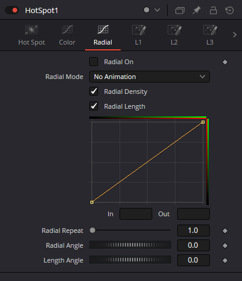
Task: Select the Radial tab
Action: (x=103, y=36)
